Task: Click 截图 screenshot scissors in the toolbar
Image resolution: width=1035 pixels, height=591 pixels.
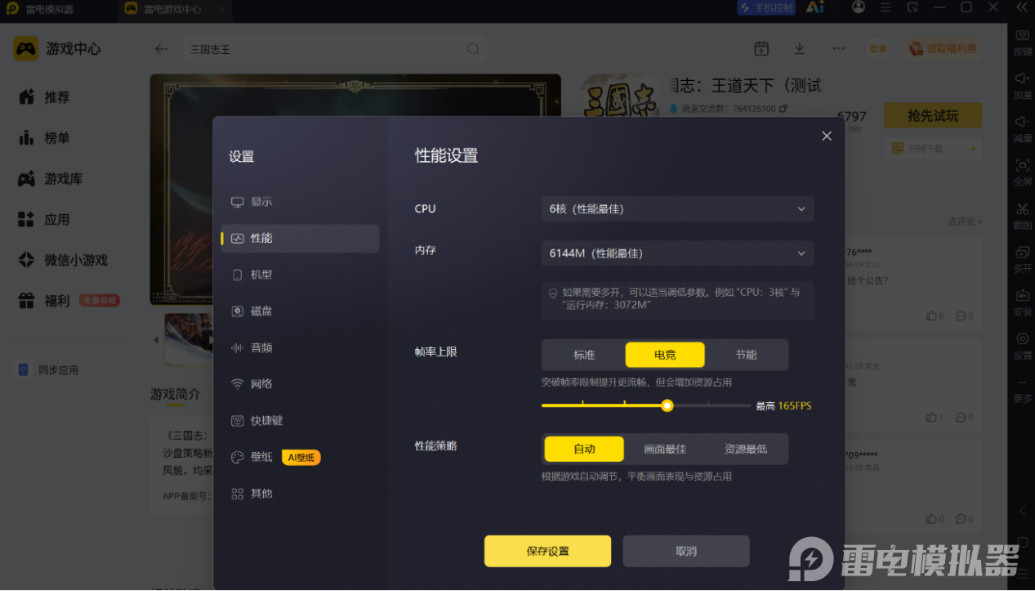Action: tap(1022, 216)
